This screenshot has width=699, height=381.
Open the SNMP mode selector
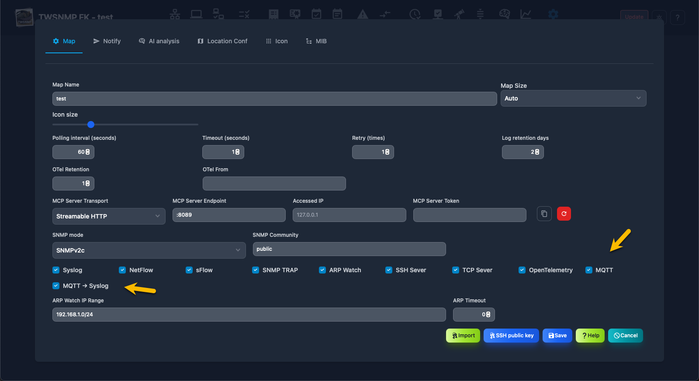(149, 250)
